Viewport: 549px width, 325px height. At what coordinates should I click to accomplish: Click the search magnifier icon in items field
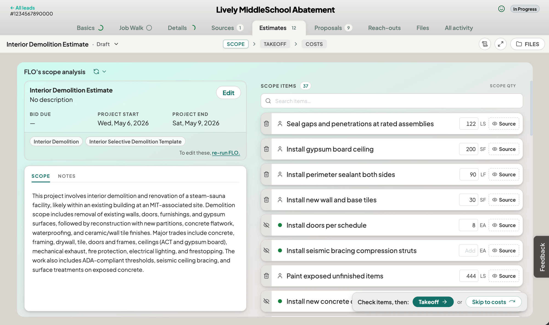point(268,101)
